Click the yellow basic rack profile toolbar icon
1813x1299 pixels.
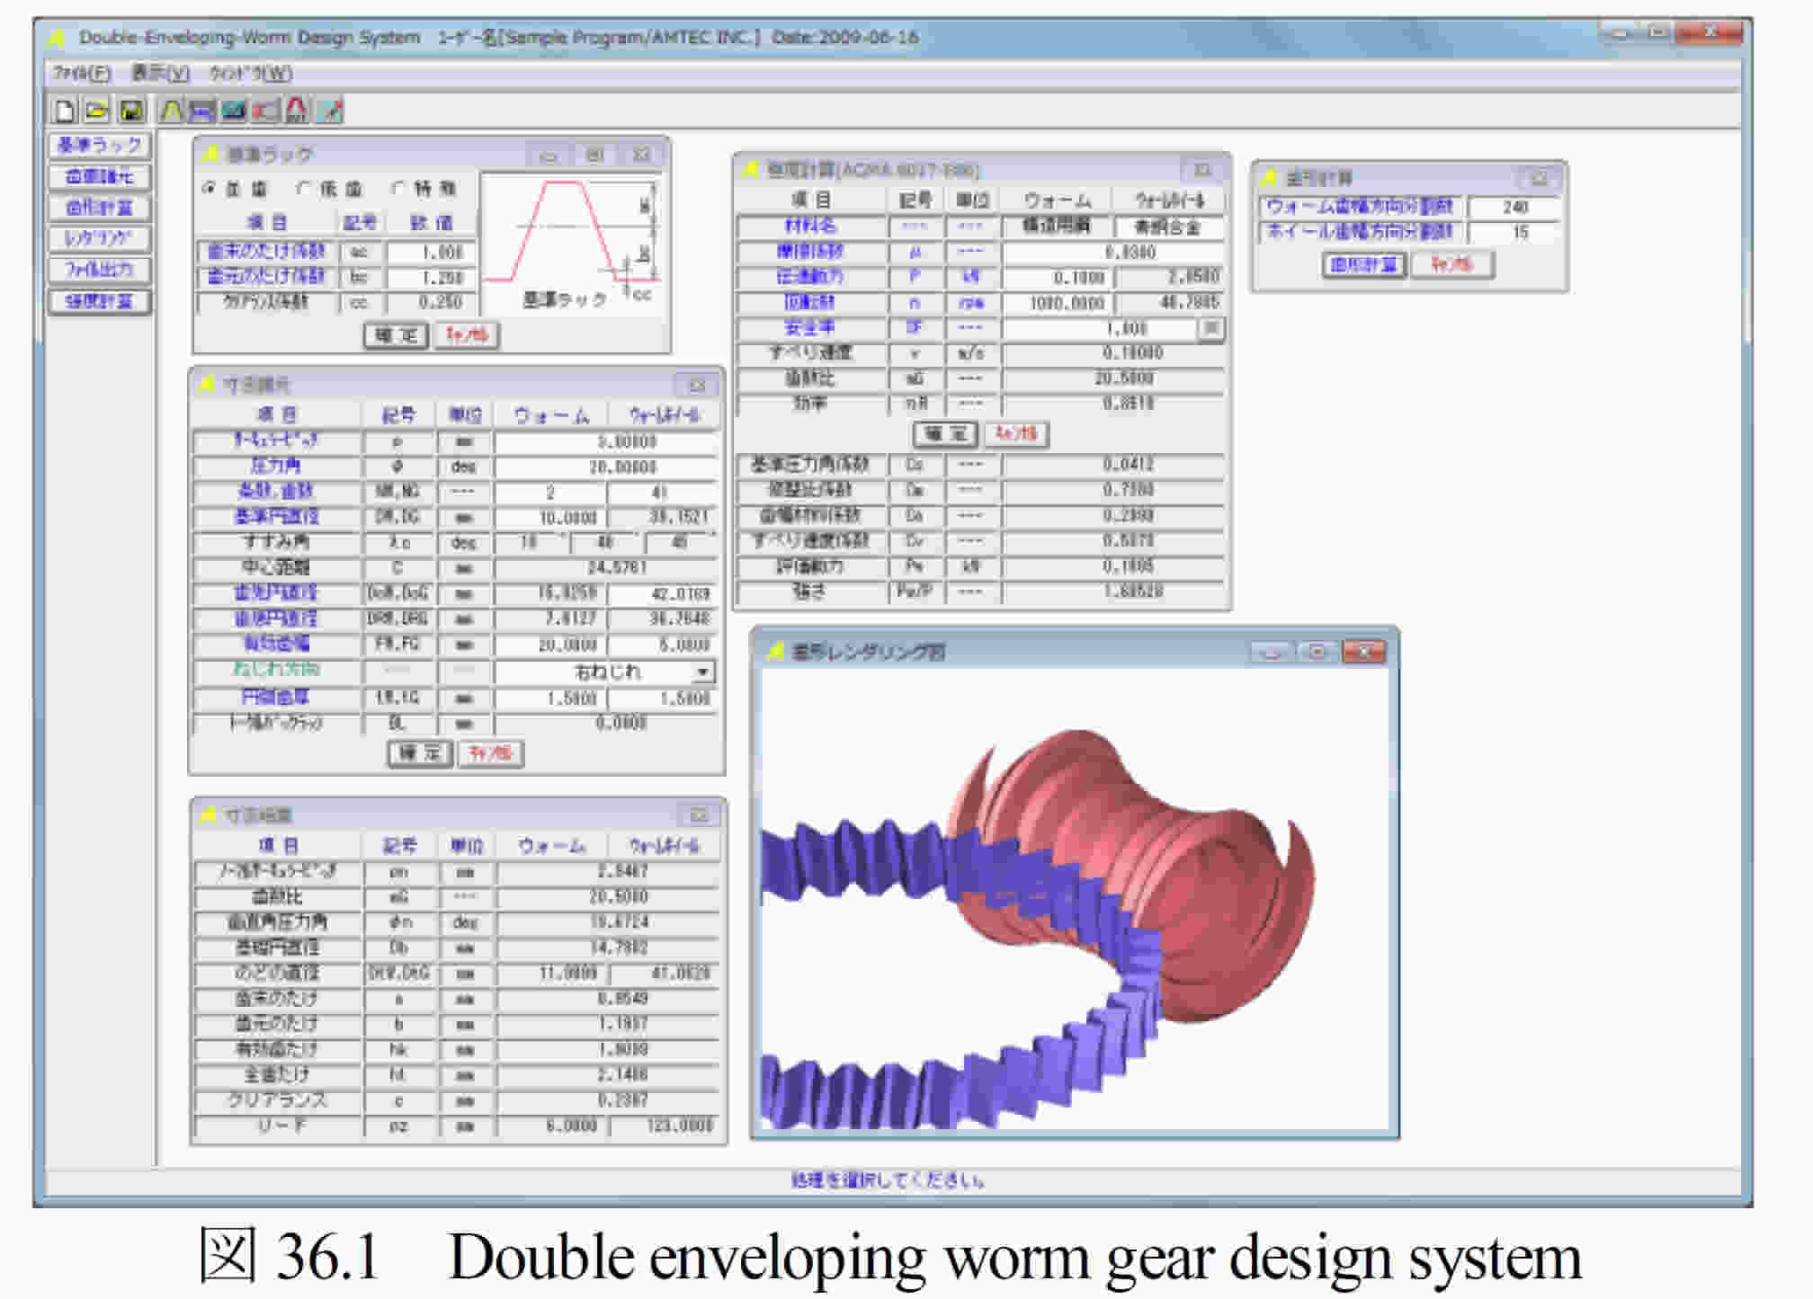point(171,111)
